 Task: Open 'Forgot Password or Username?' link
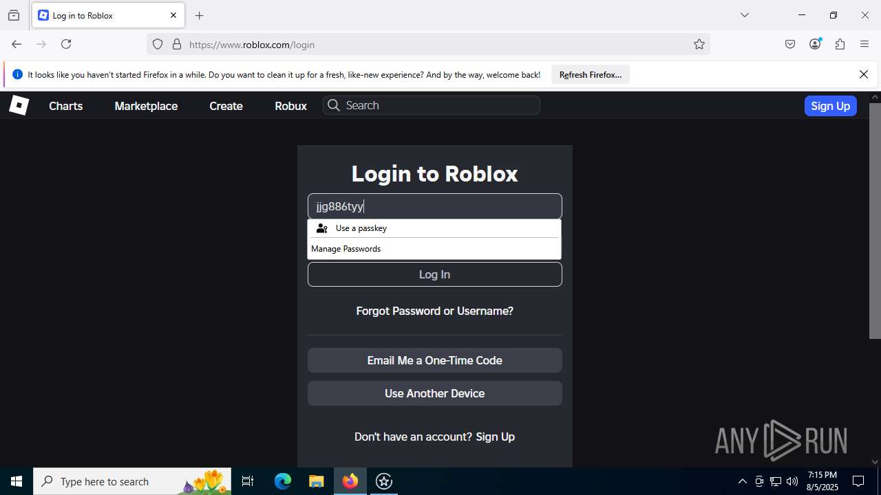[x=434, y=311]
